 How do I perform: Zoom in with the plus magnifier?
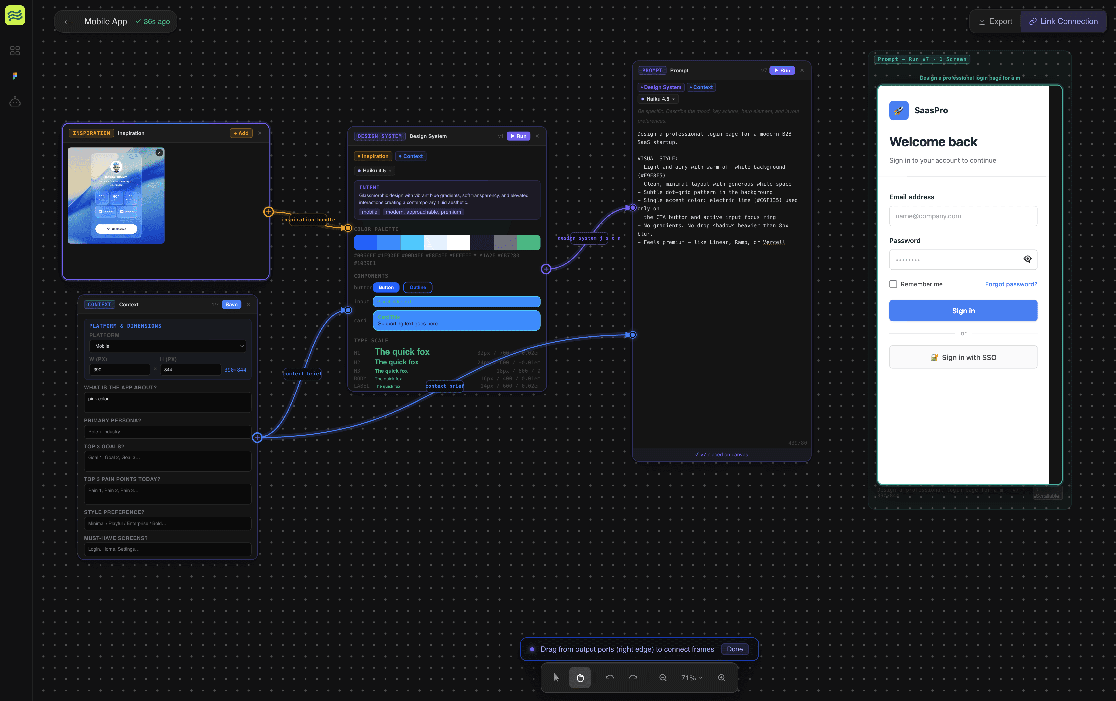pos(722,677)
